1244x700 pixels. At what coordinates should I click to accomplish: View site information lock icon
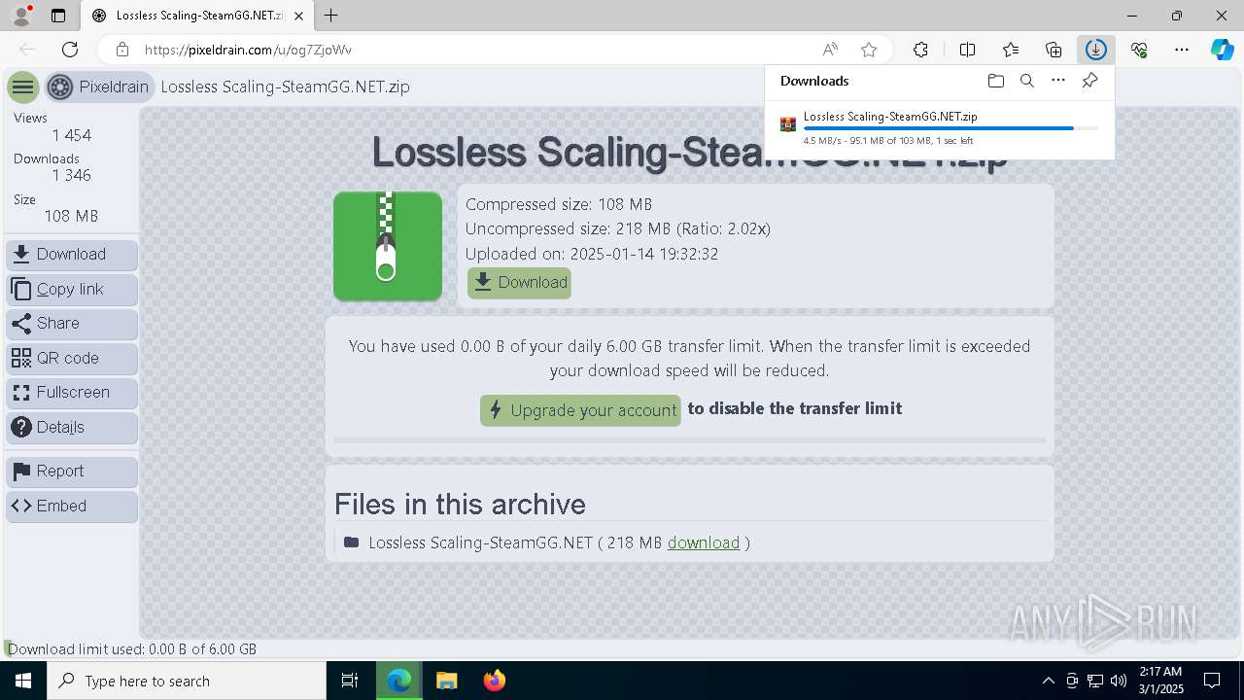(x=121, y=50)
